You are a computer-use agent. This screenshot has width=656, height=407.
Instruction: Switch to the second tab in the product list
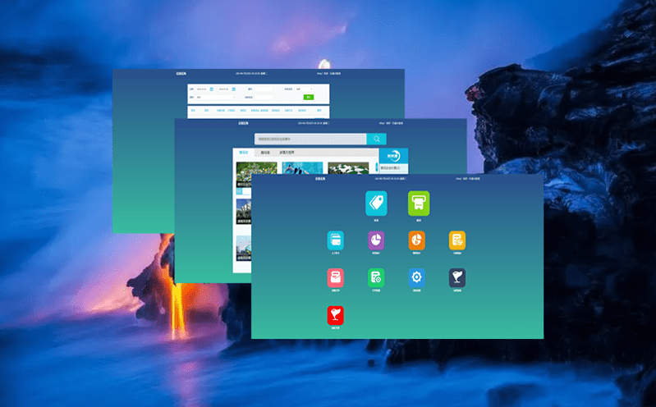[264, 153]
